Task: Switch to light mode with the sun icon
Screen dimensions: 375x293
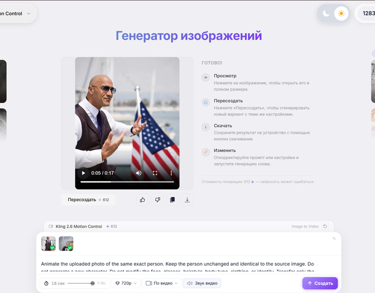Action: pyautogui.click(x=341, y=13)
